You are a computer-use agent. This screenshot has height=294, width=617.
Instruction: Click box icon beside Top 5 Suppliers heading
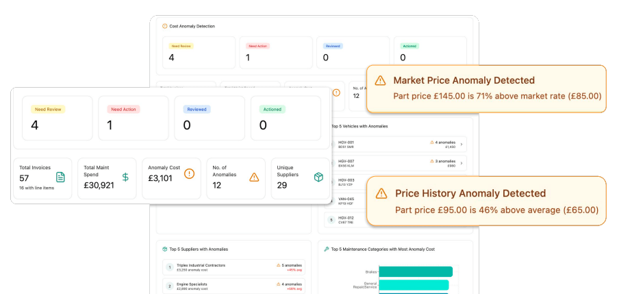point(165,249)
